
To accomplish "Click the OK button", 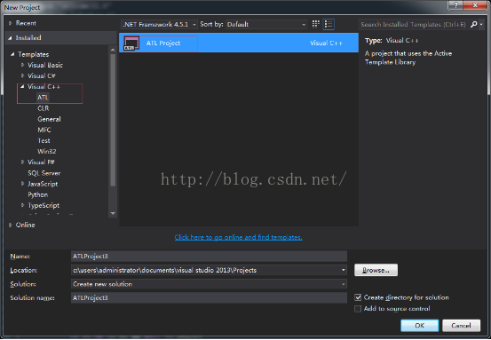I will (420, 326).
